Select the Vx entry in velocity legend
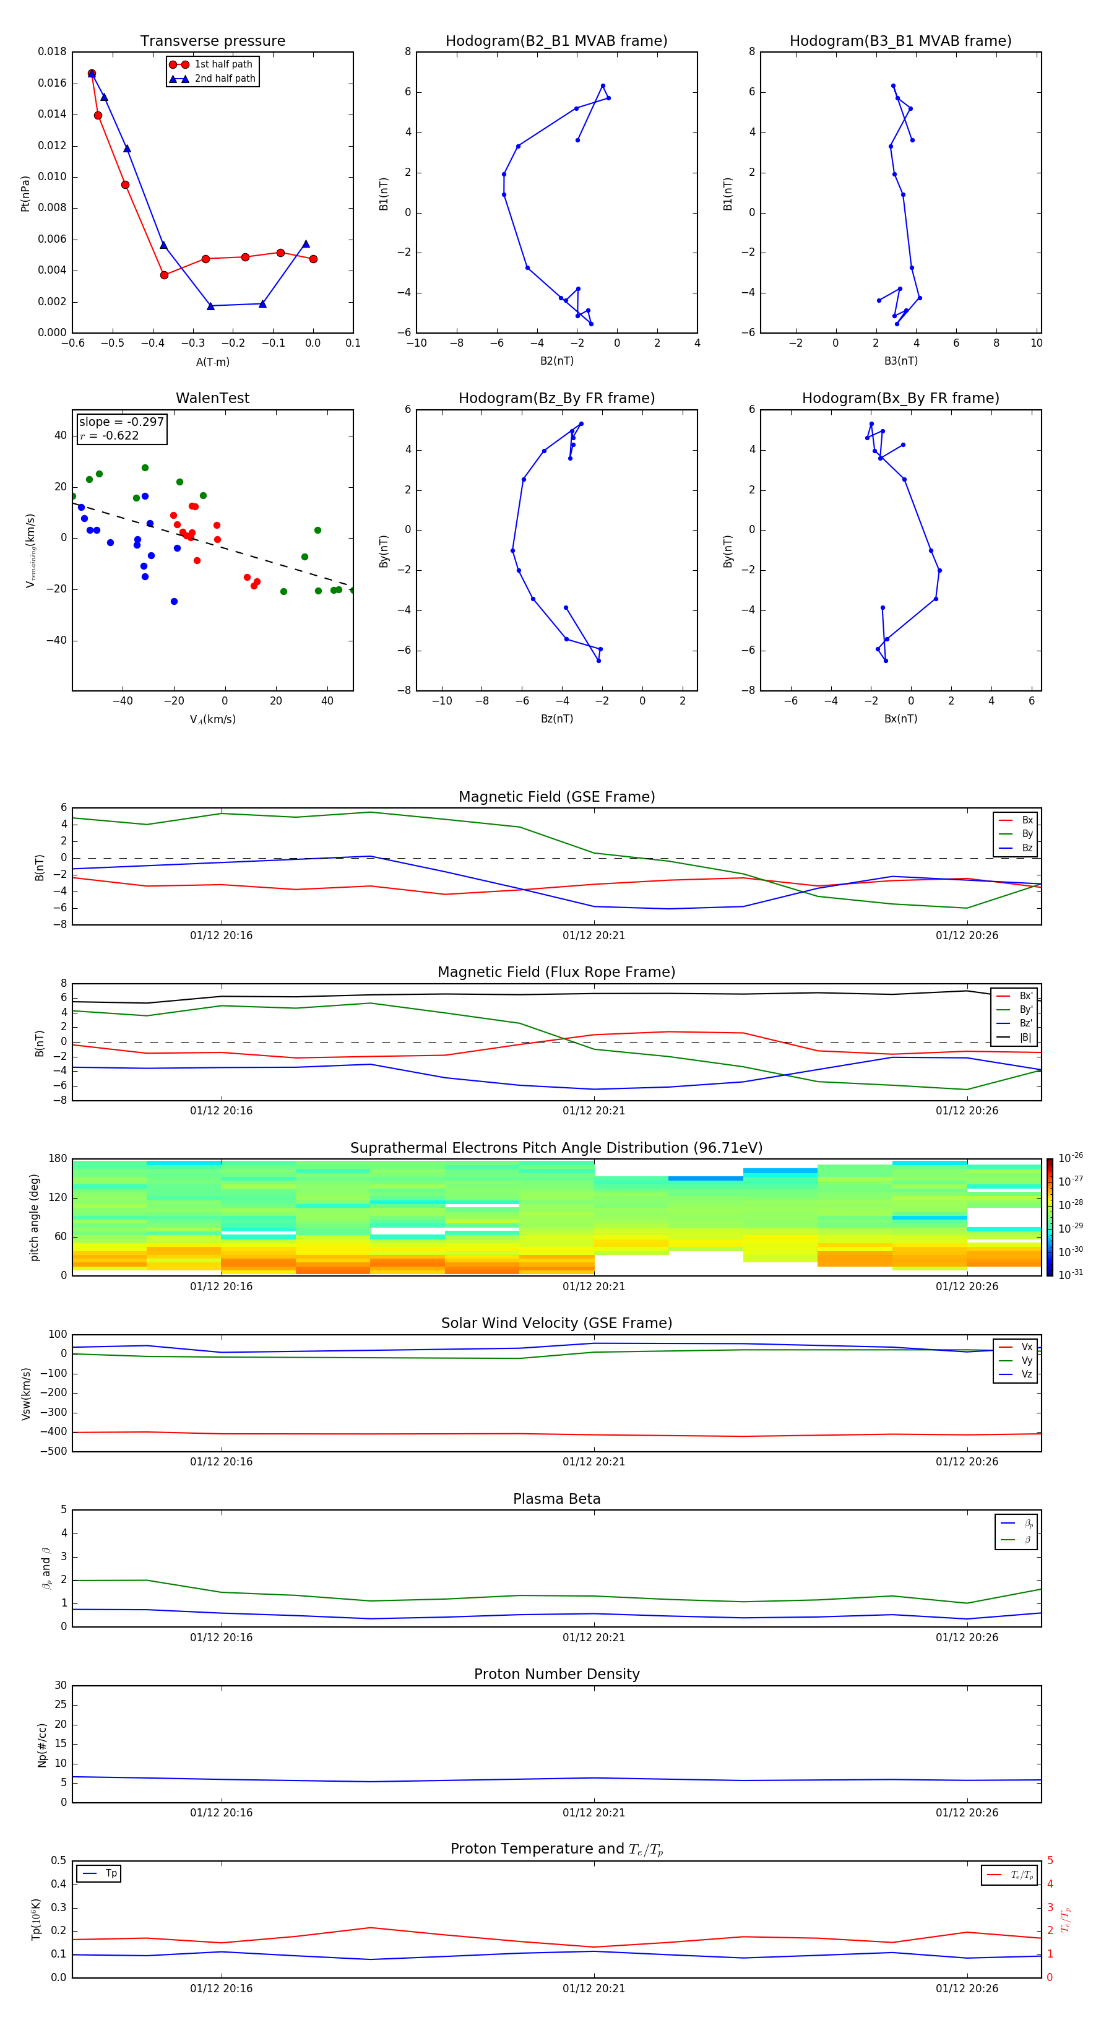Screen dimensions: 1114x2043 tap(1016, 1347)
